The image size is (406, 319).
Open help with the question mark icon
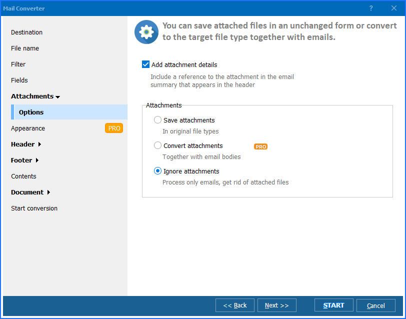click(x=371, y=8)
